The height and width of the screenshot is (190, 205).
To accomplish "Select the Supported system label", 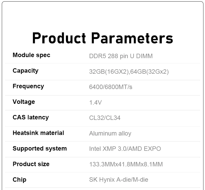I will click(x=40, y=148).
